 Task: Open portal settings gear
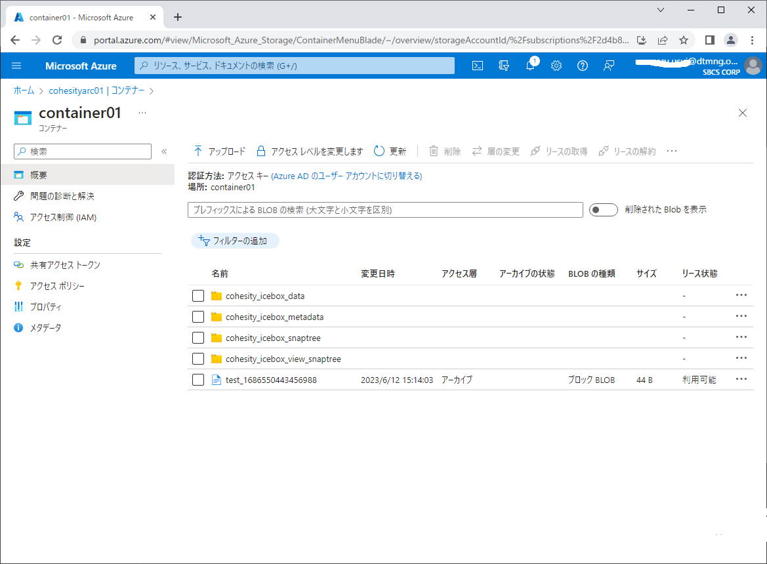pyautogui.click(x=556, y=66)
